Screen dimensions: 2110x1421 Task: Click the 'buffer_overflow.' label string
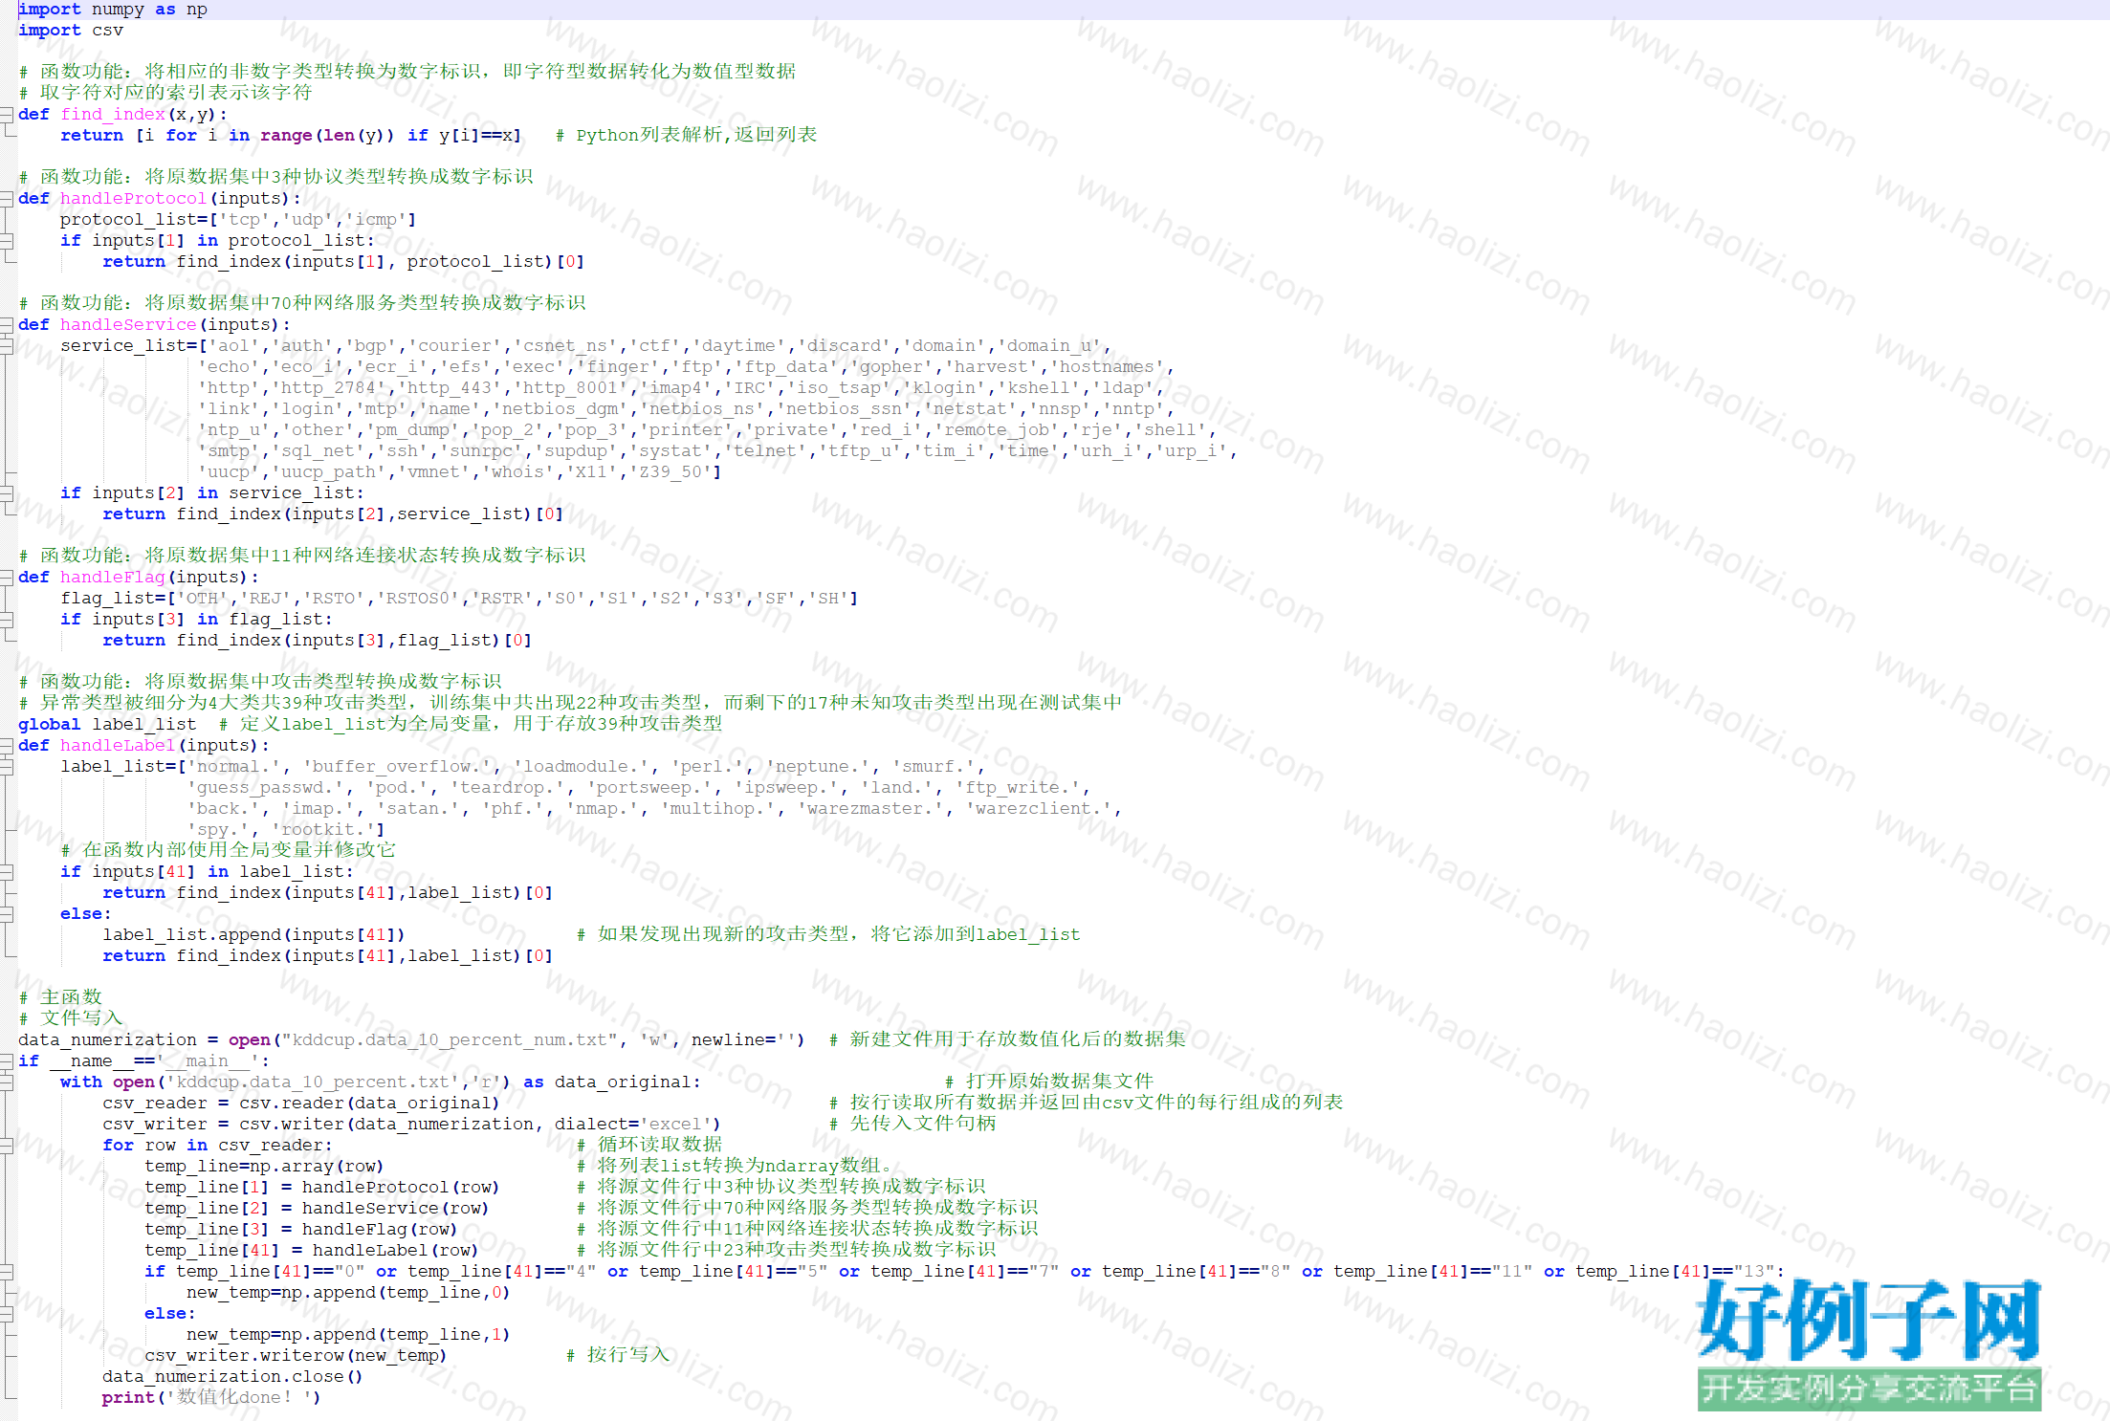397,767
